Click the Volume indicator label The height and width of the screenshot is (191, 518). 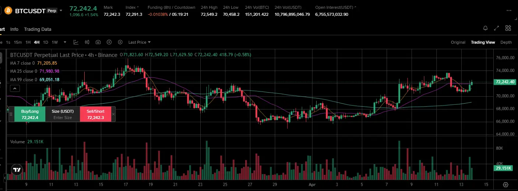pos(18,142)
